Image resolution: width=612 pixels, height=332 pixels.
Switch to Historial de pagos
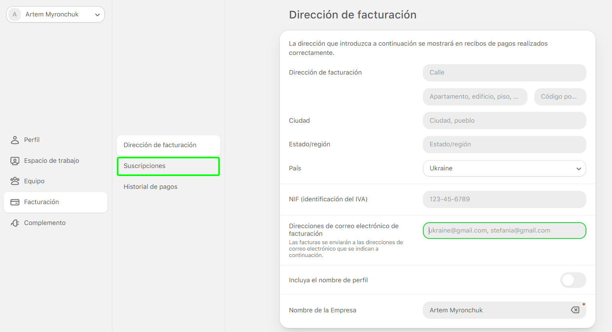[150, 186]
